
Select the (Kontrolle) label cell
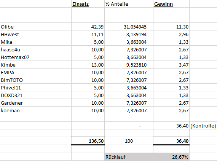(203, 126)
